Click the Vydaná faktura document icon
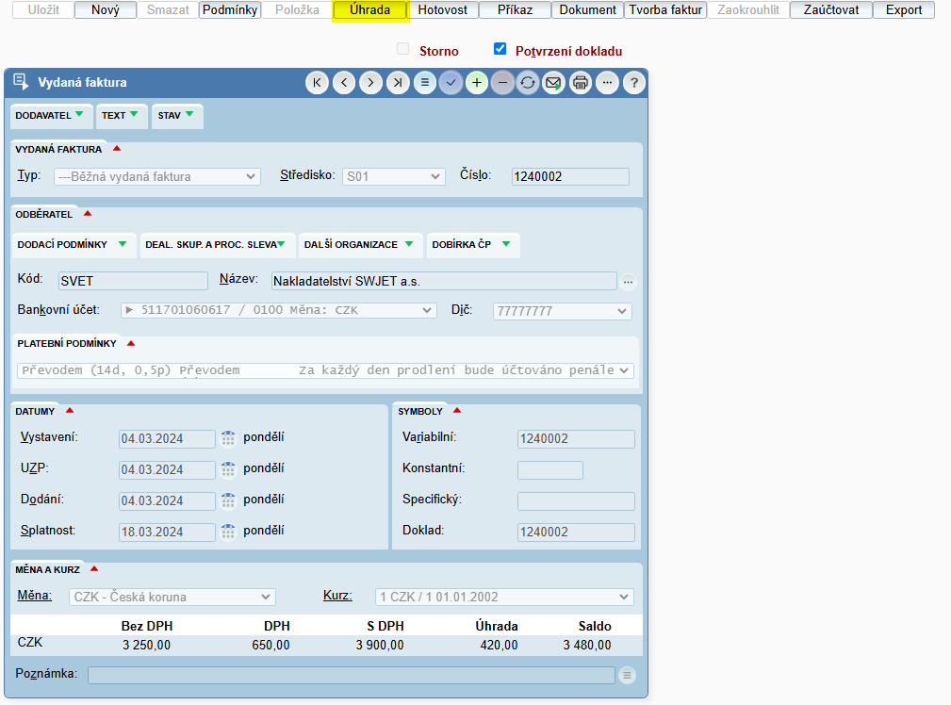This screenshot has height=705, width=951. 21,81
